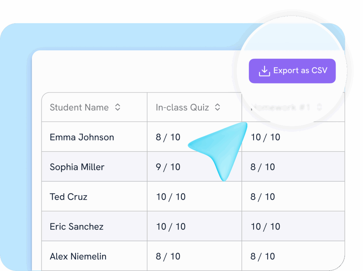Screen dimensions: 363x271
Task: Select the blurred Homework #1 header text
Action: pos(281,107)
